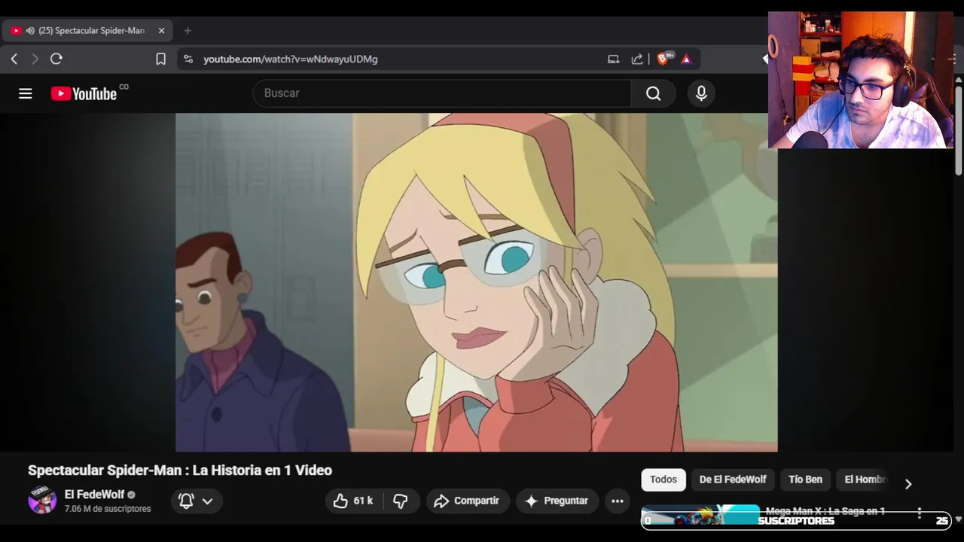
Task: Go back with the browser back arrow
Action: coord(14,59)
